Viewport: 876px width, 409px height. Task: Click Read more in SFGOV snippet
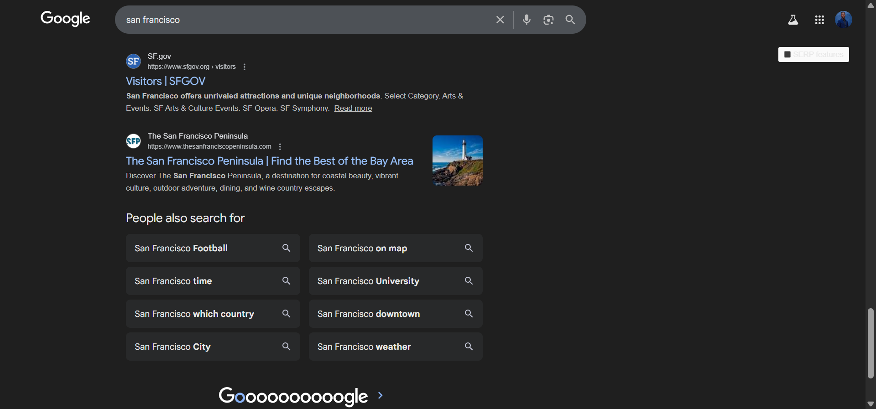(x=353, y=108)
